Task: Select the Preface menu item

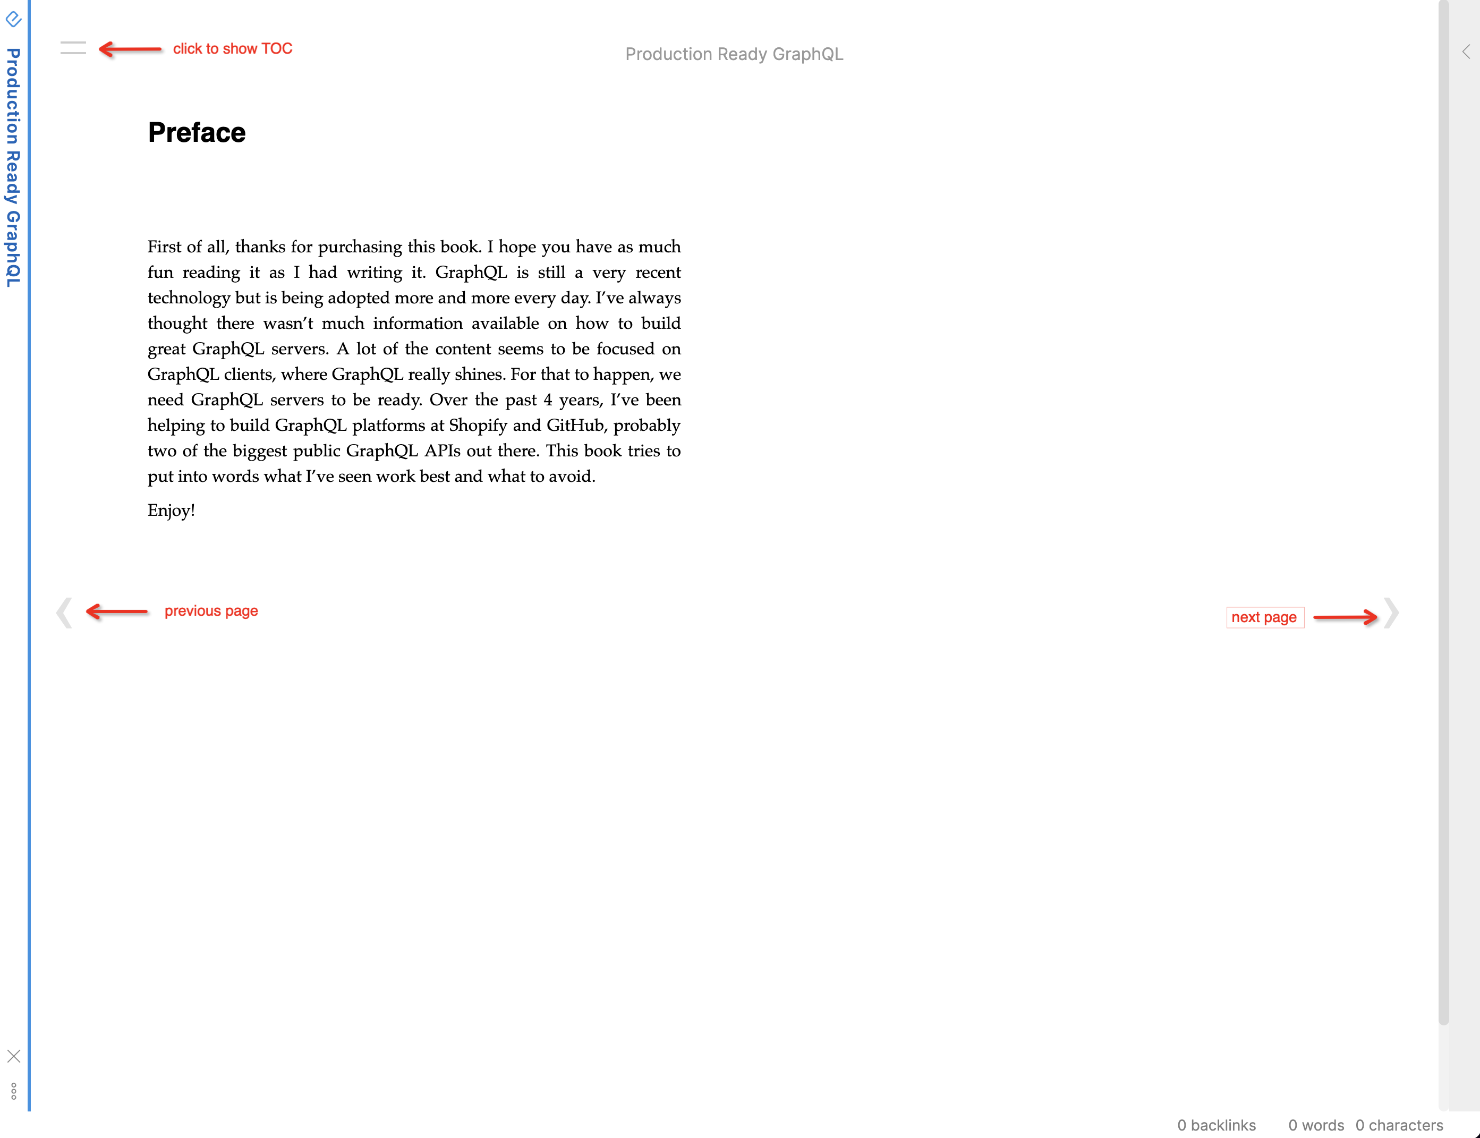Action: click(x=196, y=133)
